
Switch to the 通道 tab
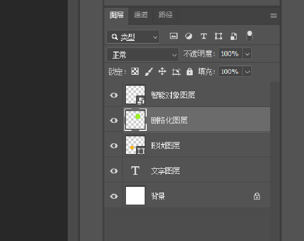(141, 15)
